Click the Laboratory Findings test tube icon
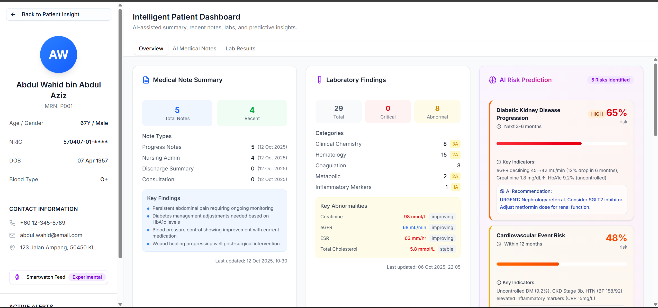The height and width of the screenshot is (308, 658). [x=319, y=80]
